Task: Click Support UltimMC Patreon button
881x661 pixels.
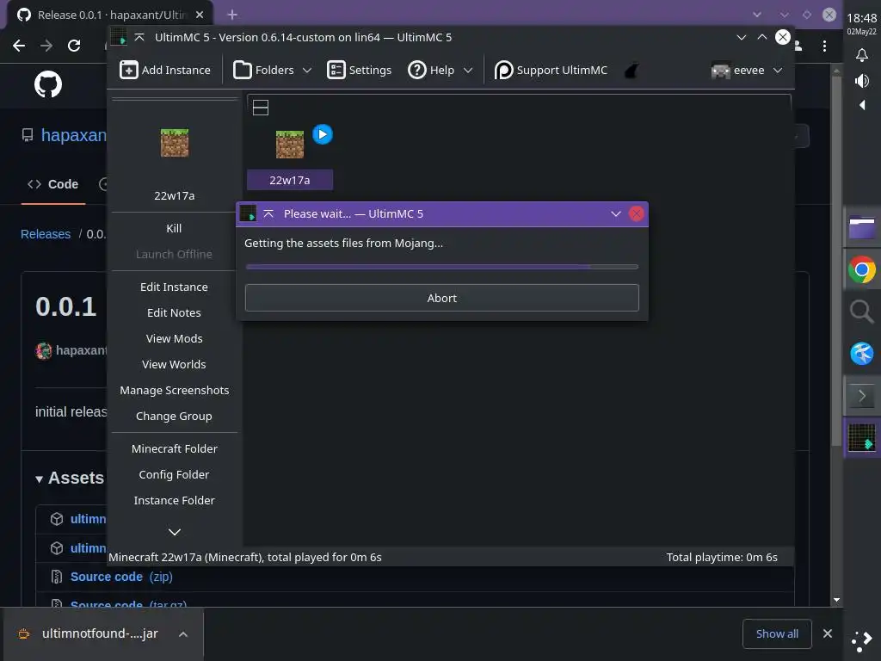Action: 551,71
